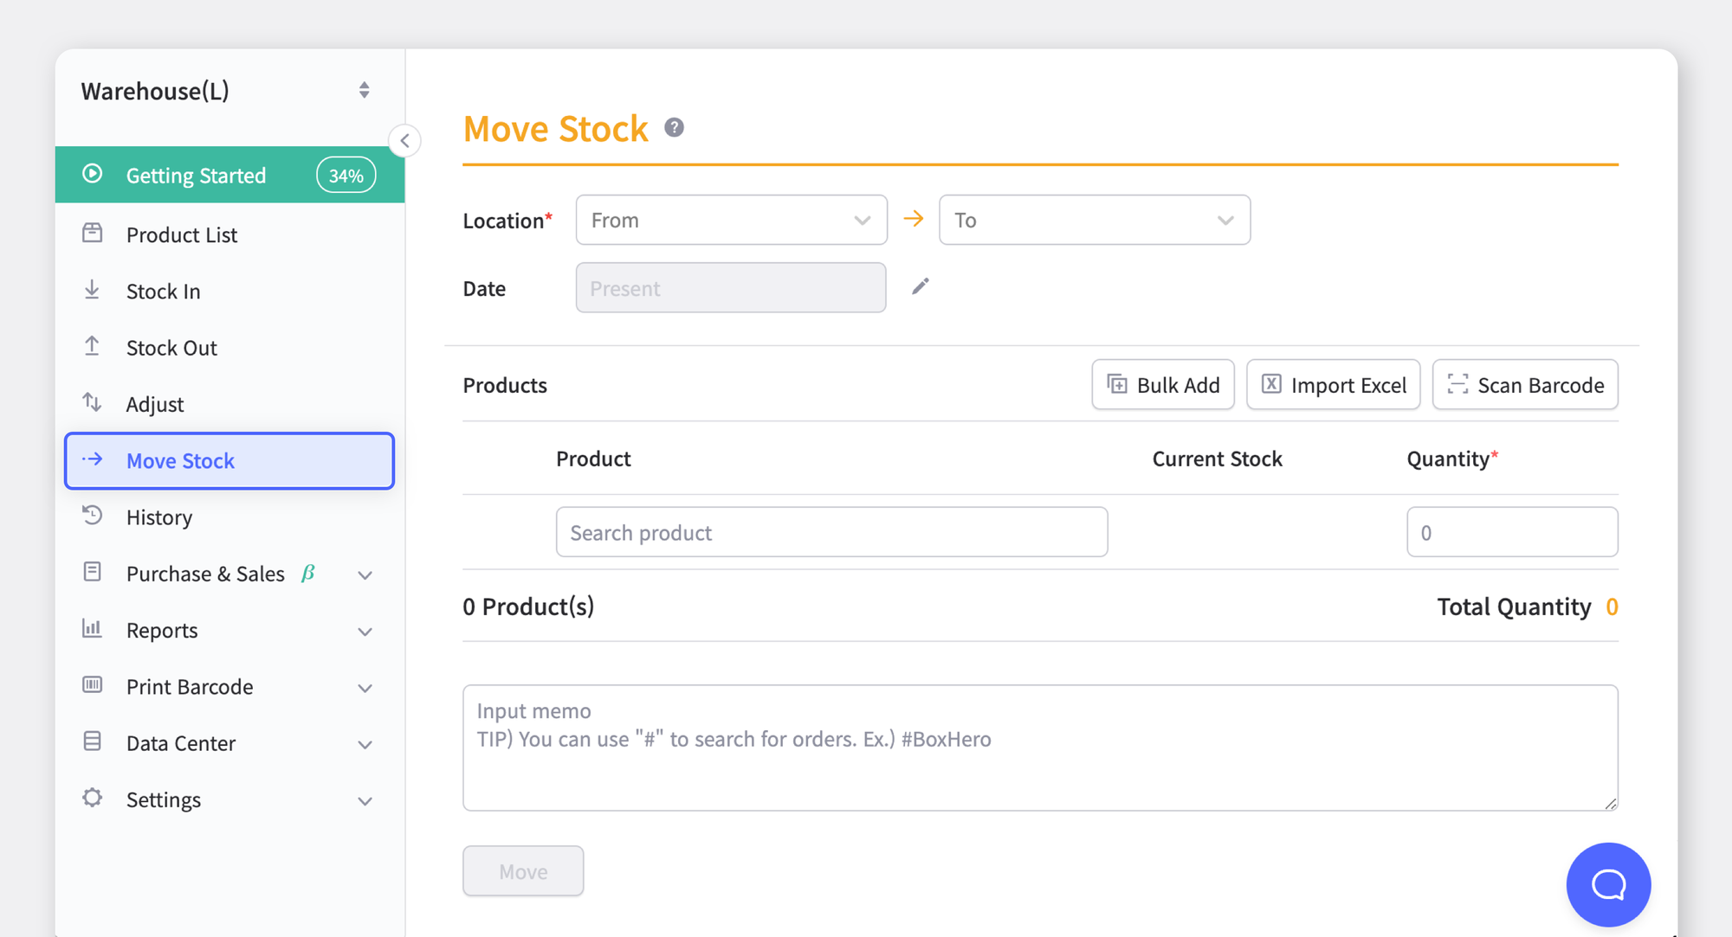The height and width of the screenshot is (937, 1732).
Task: Toggle the date edit pencil icon
Action: pos(921,287)
